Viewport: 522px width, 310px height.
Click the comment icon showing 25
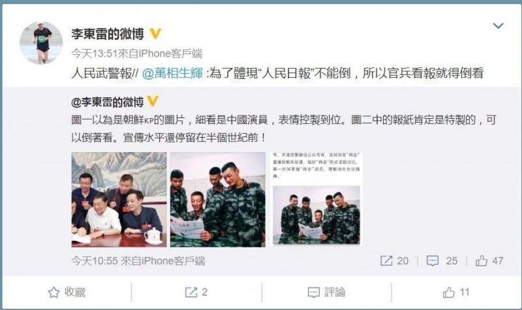coord(442,260)
